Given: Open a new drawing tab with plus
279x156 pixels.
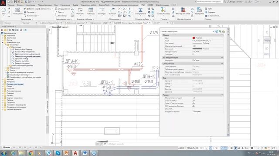Looking at the screenshot, I should (172, 23).
